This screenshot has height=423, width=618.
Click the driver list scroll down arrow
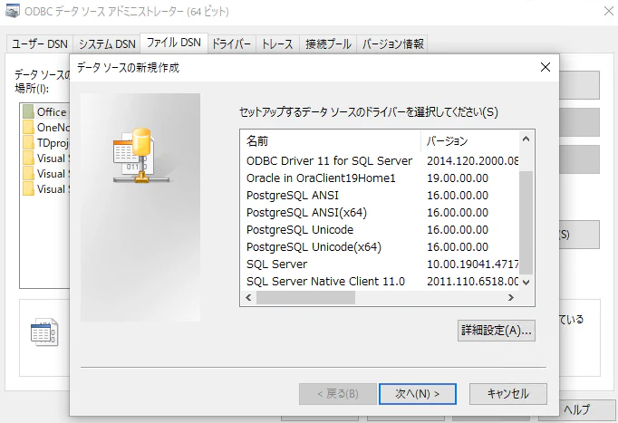[x=526, y=282]
